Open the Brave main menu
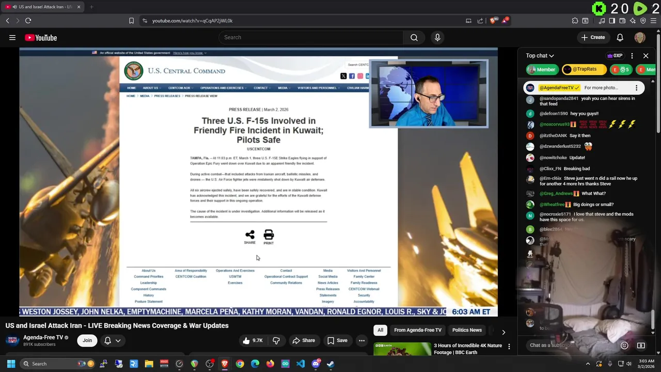Image resolution: width=661 pixels, height=372 pixels. click(654, 21)
